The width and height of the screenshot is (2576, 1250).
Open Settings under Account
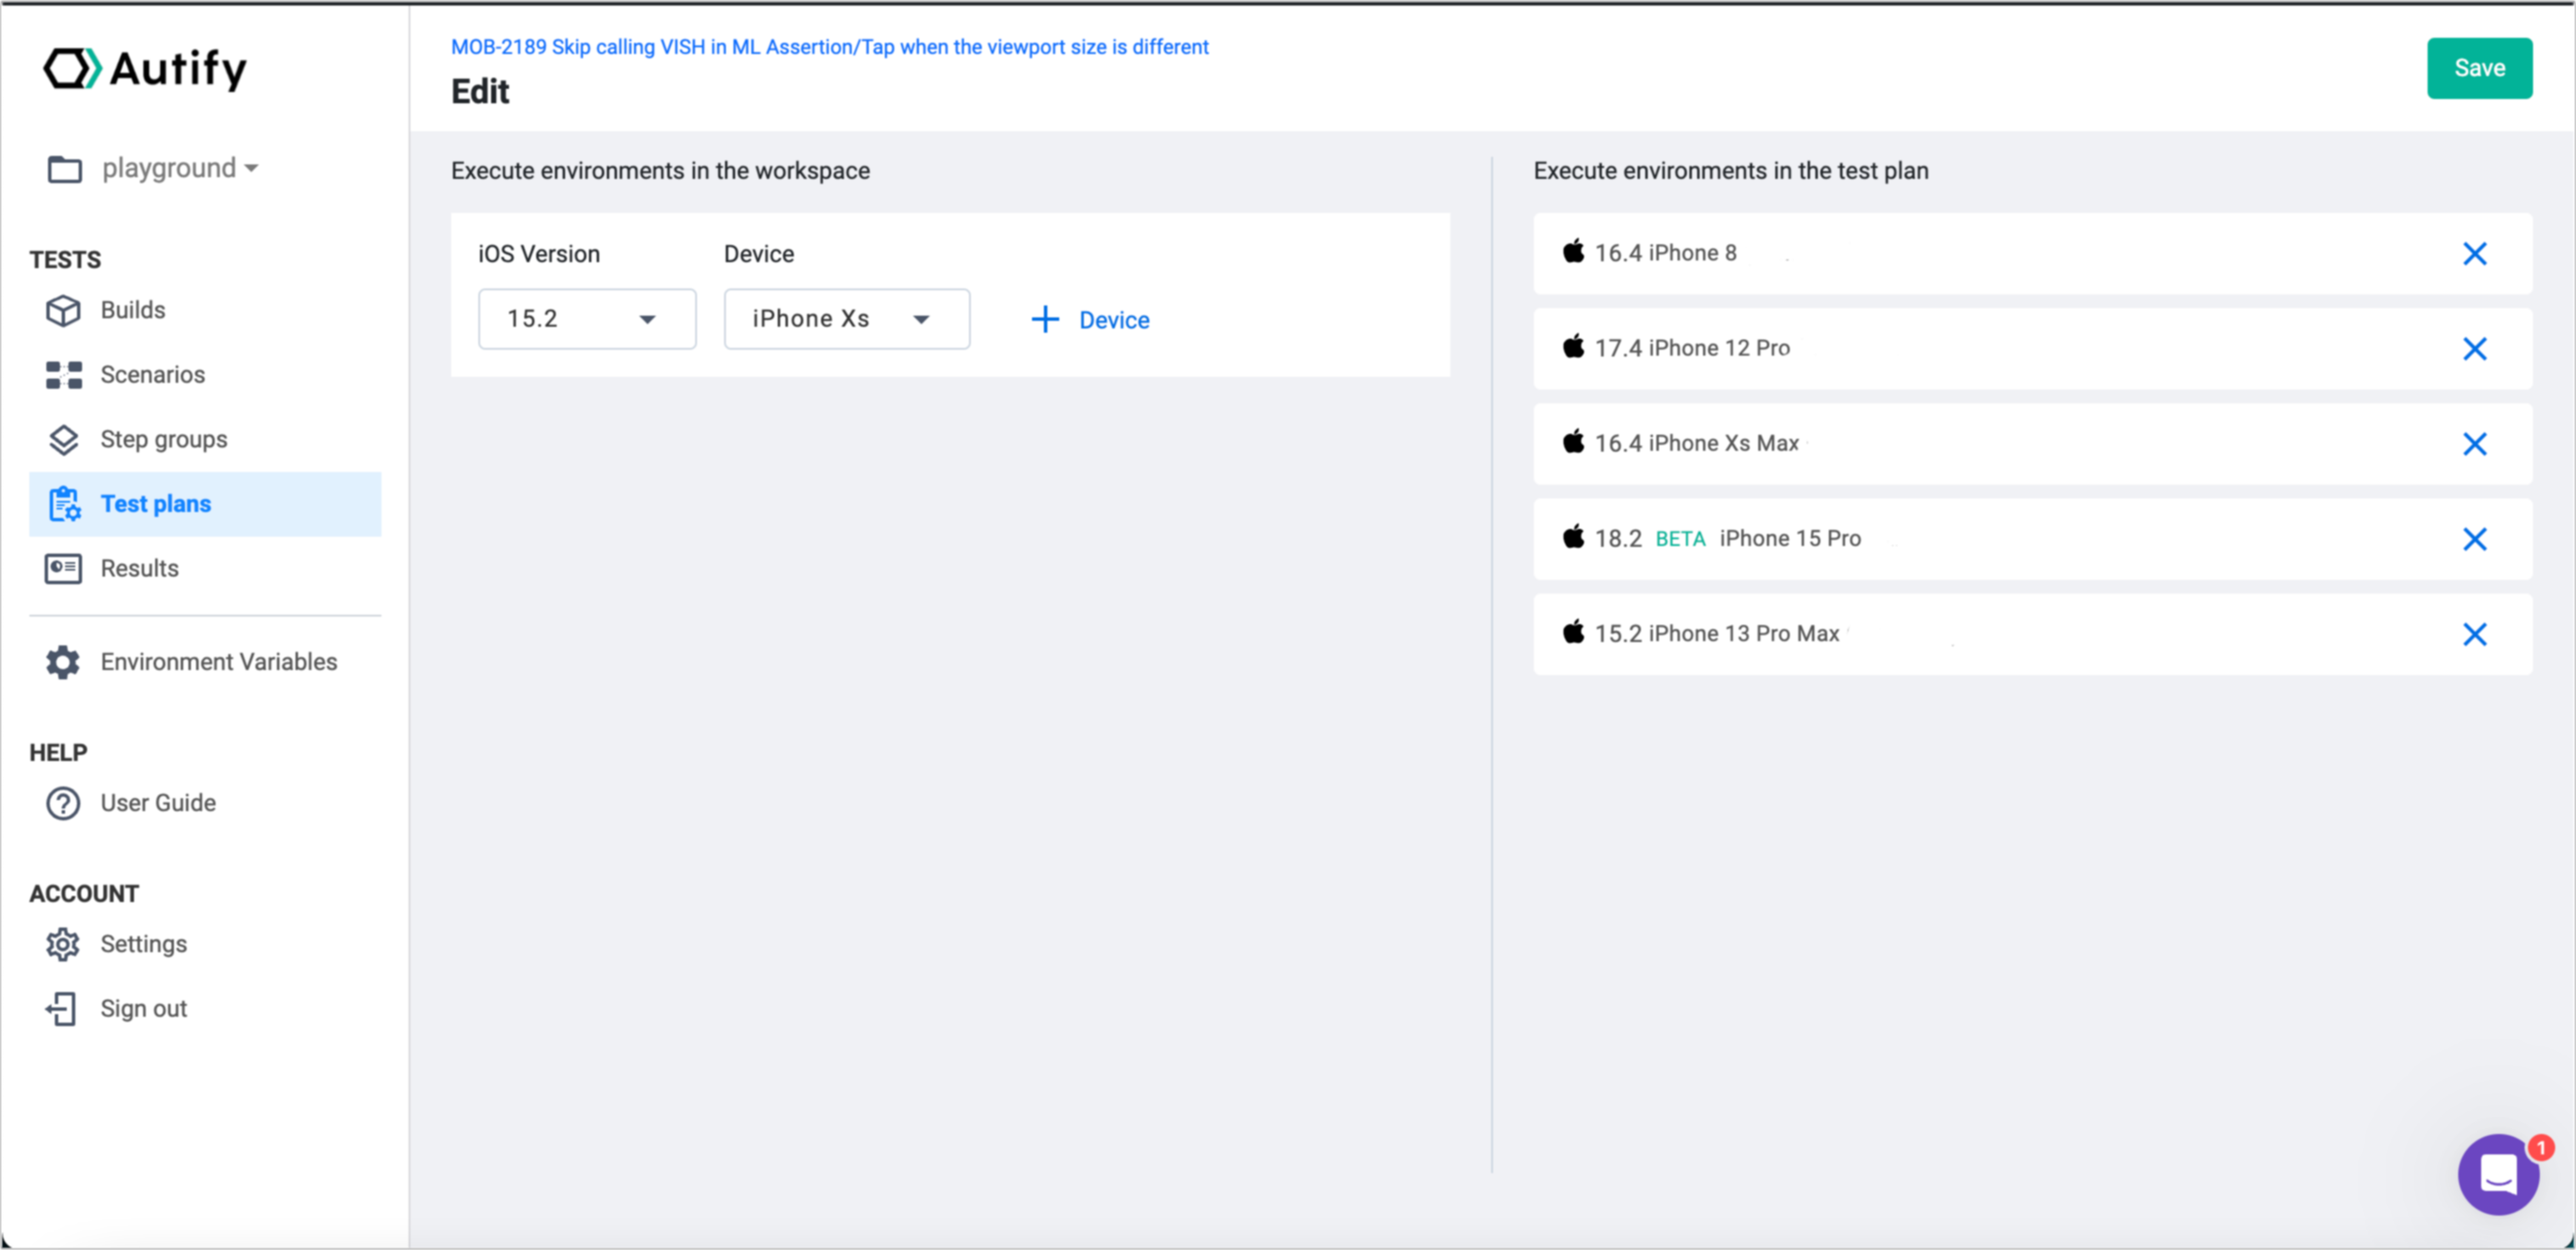point(143,943)
